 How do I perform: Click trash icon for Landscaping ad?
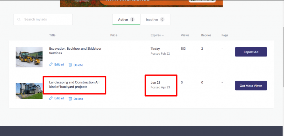[70, 99]
